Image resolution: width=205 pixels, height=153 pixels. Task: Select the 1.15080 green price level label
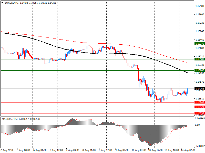200,70
